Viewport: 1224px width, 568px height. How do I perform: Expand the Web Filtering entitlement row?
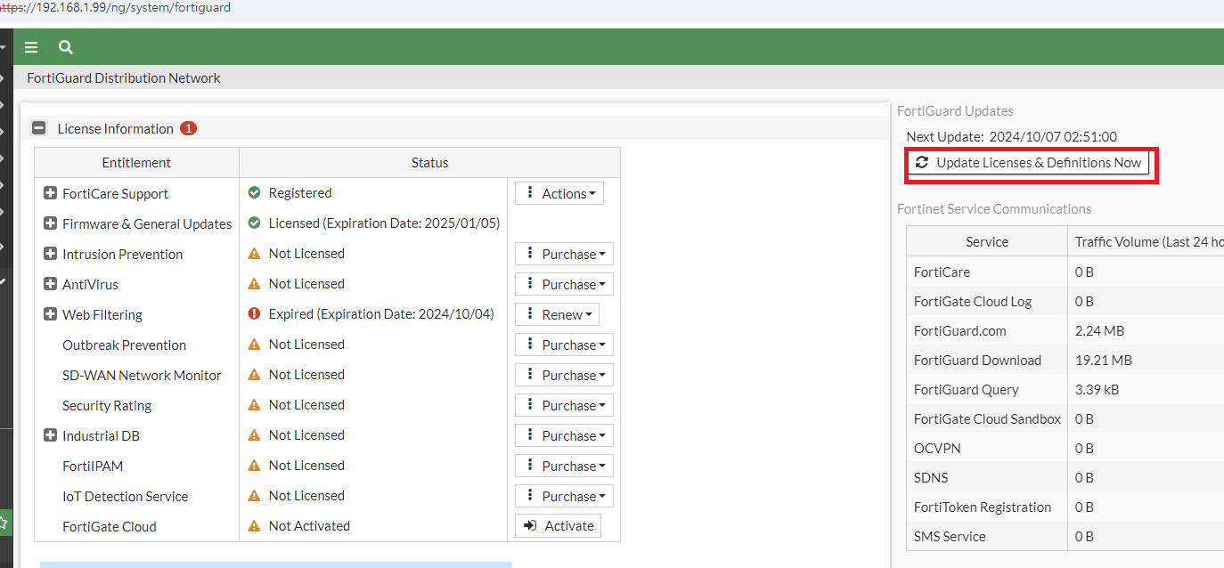pyautogui.click(x=50, y=314)
